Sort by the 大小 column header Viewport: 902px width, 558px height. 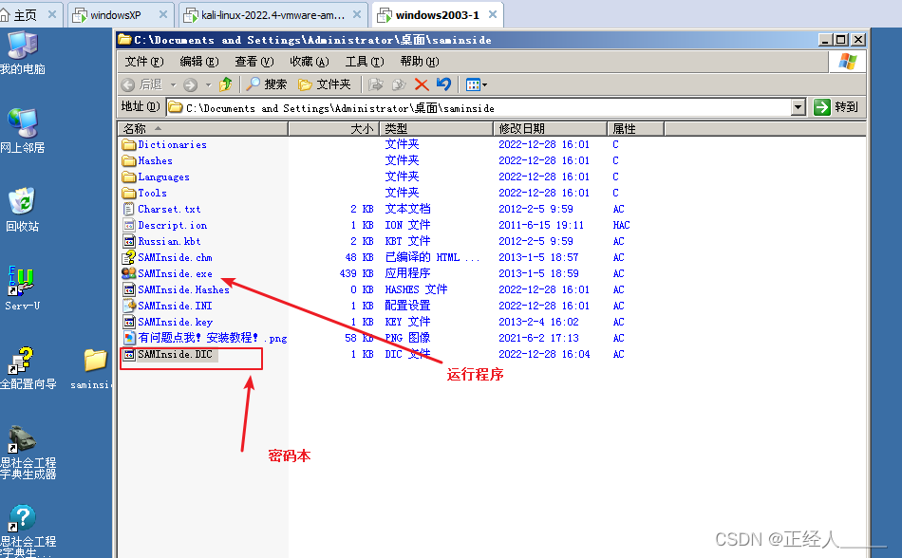[x=333, y=129]
